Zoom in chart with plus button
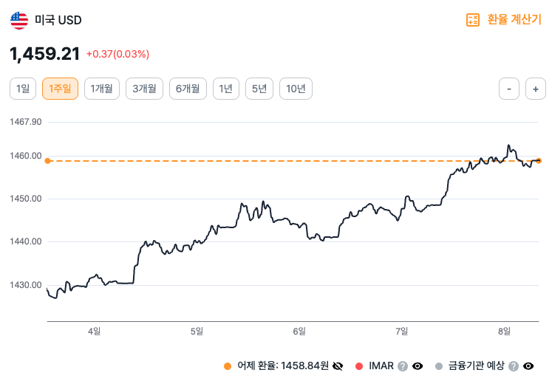552x384 pixels. pyautogui.click(x=535, y=89)
